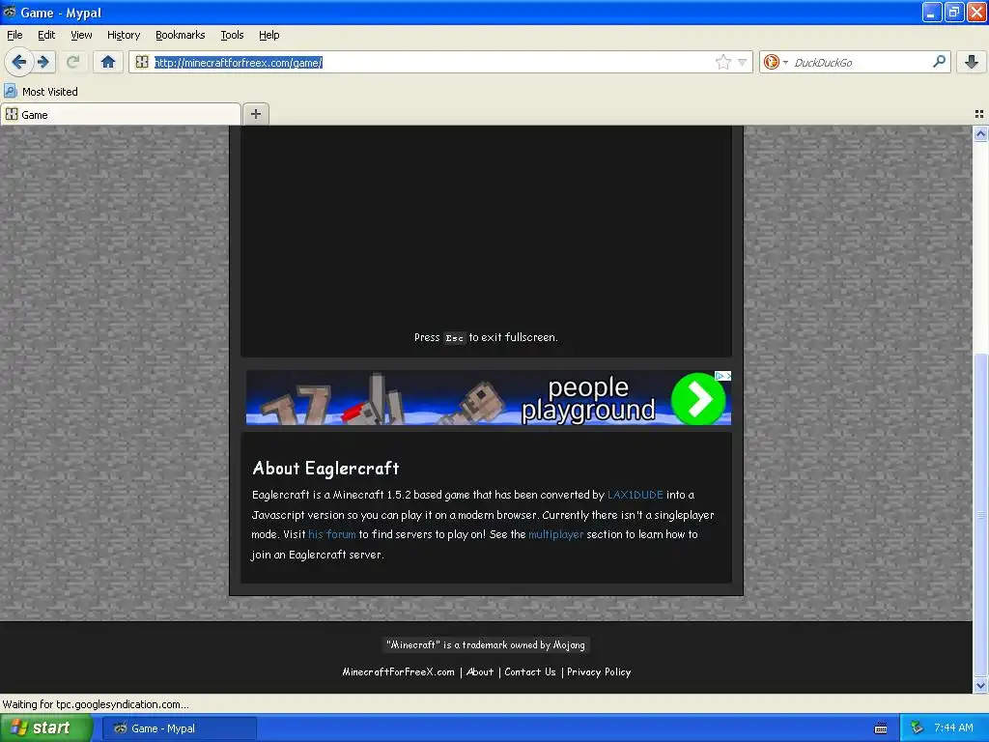The width and height of the screenshot is (989, 742).
Task: Open the View menu
Action: coord(81,36)
